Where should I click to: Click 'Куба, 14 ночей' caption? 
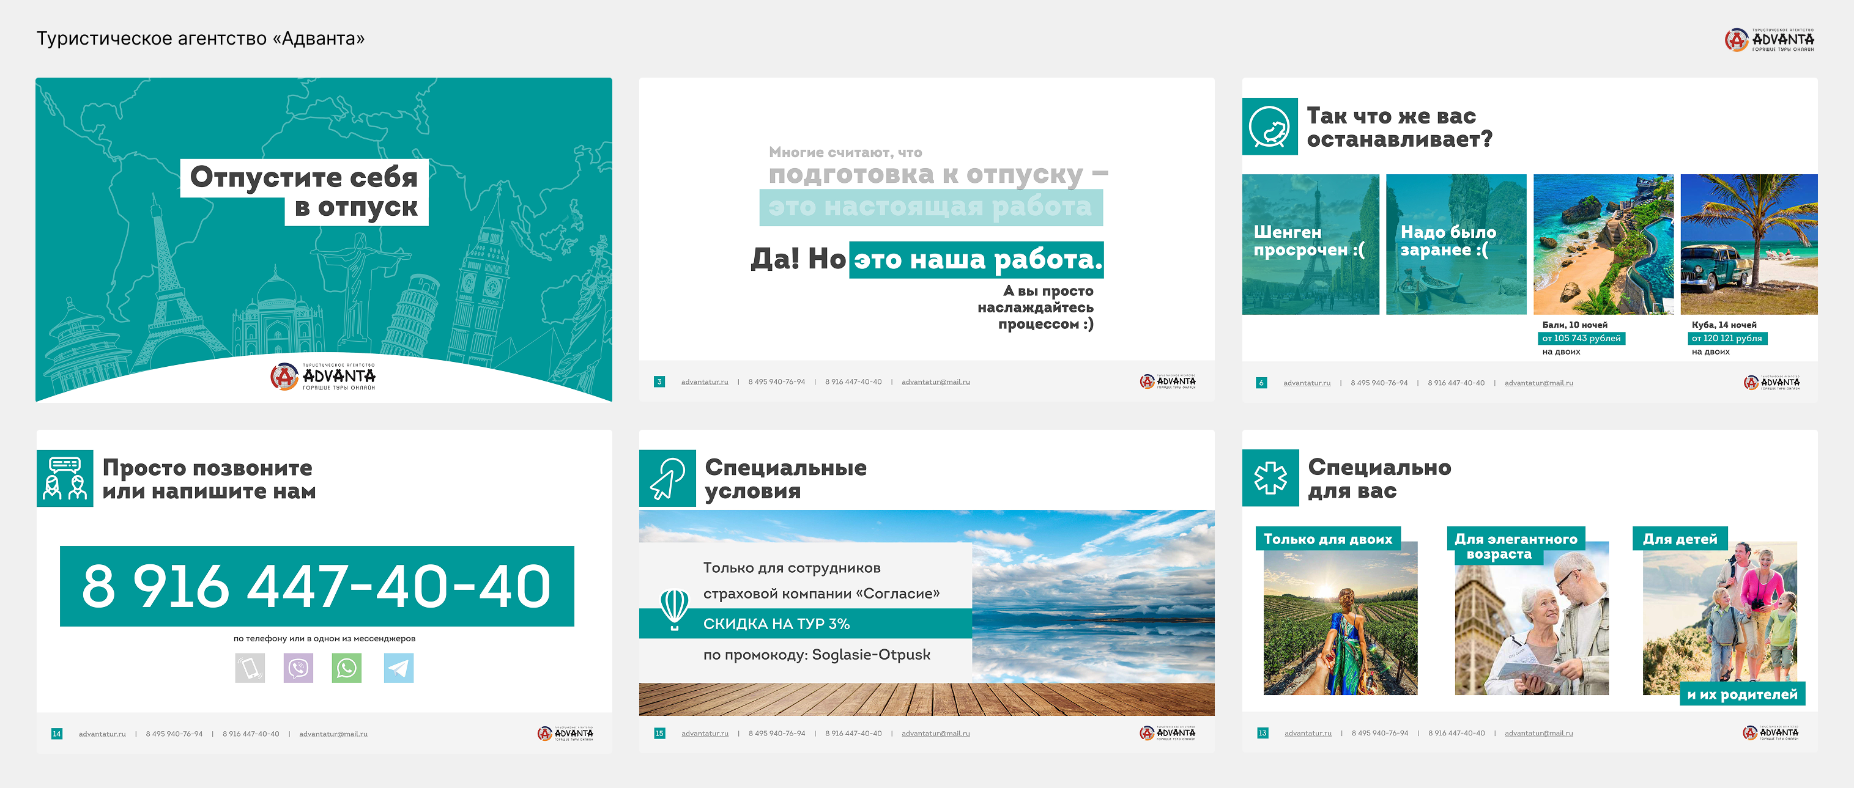tap(1724, 325)
